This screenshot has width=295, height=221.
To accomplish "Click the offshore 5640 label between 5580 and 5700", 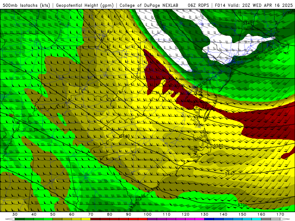I will coord(230,173).
